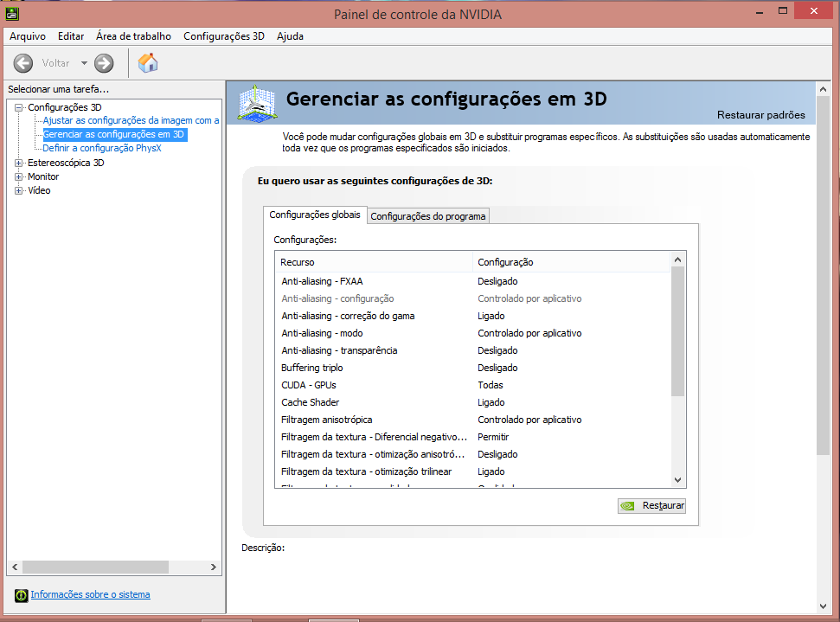
Task: Select the CUDA - GPUs row
Action: click(472, 385)
